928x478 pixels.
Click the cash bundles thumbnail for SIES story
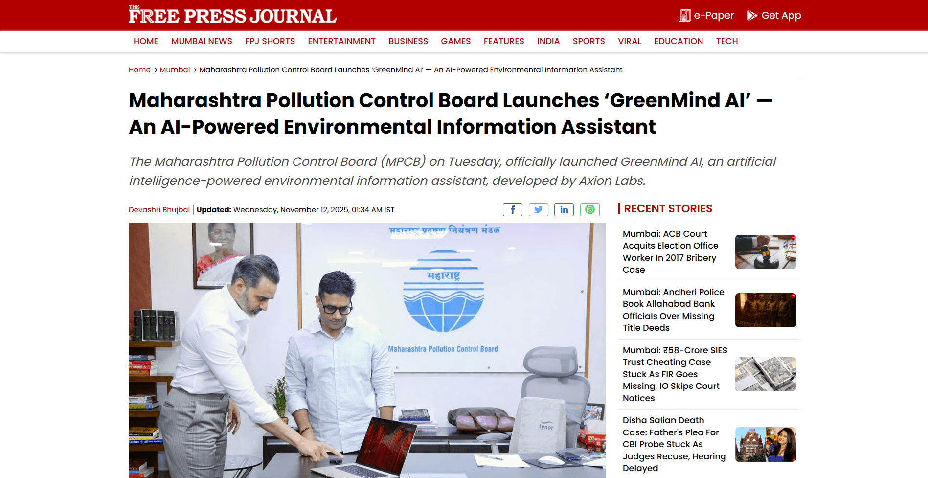click(766, 374)
